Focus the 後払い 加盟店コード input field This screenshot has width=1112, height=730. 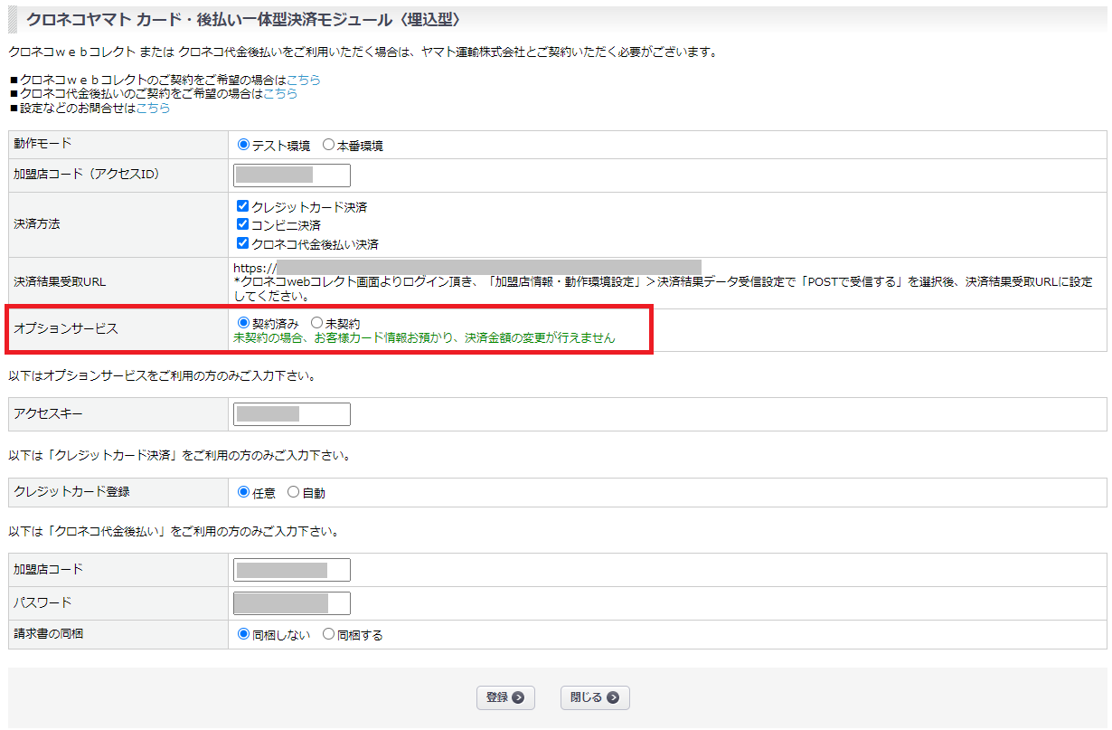pos(291,570)
